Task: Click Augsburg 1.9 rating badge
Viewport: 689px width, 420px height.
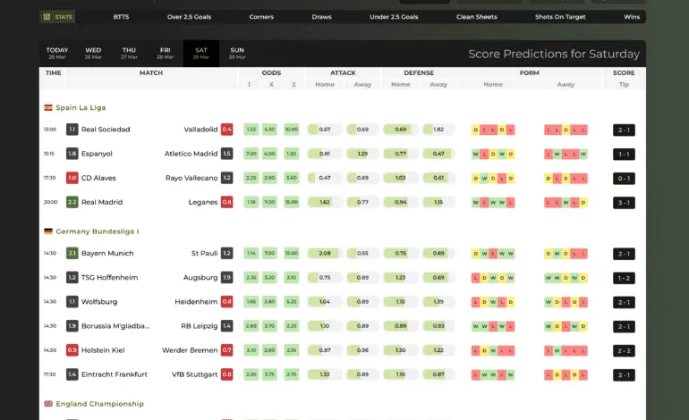Action: coord(226,278)
